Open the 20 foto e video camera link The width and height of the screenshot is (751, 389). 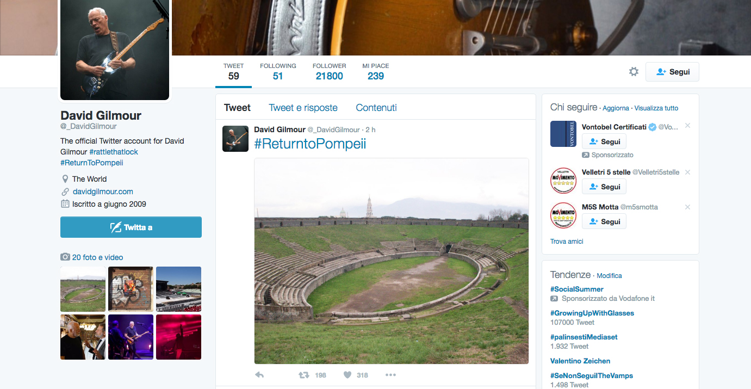(92, 257)
